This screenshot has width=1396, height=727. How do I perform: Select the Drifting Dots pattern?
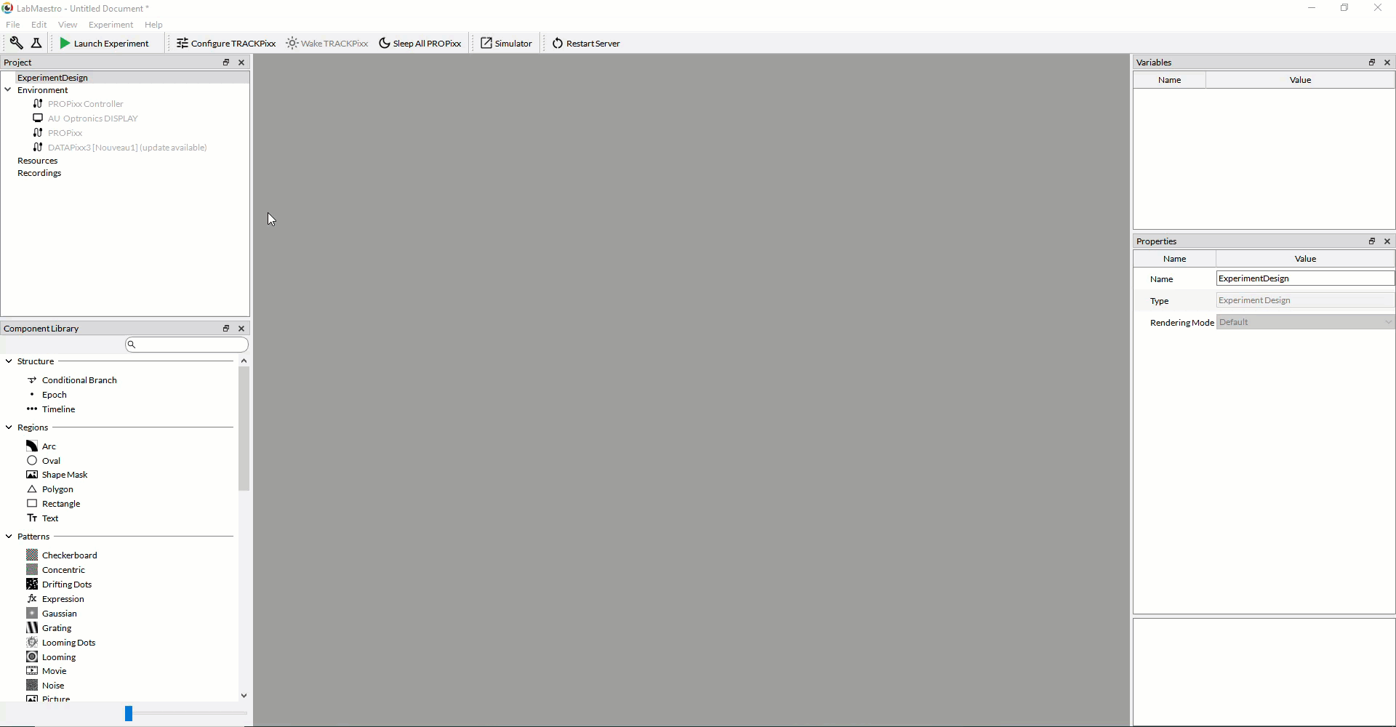[x=65, y=584]
